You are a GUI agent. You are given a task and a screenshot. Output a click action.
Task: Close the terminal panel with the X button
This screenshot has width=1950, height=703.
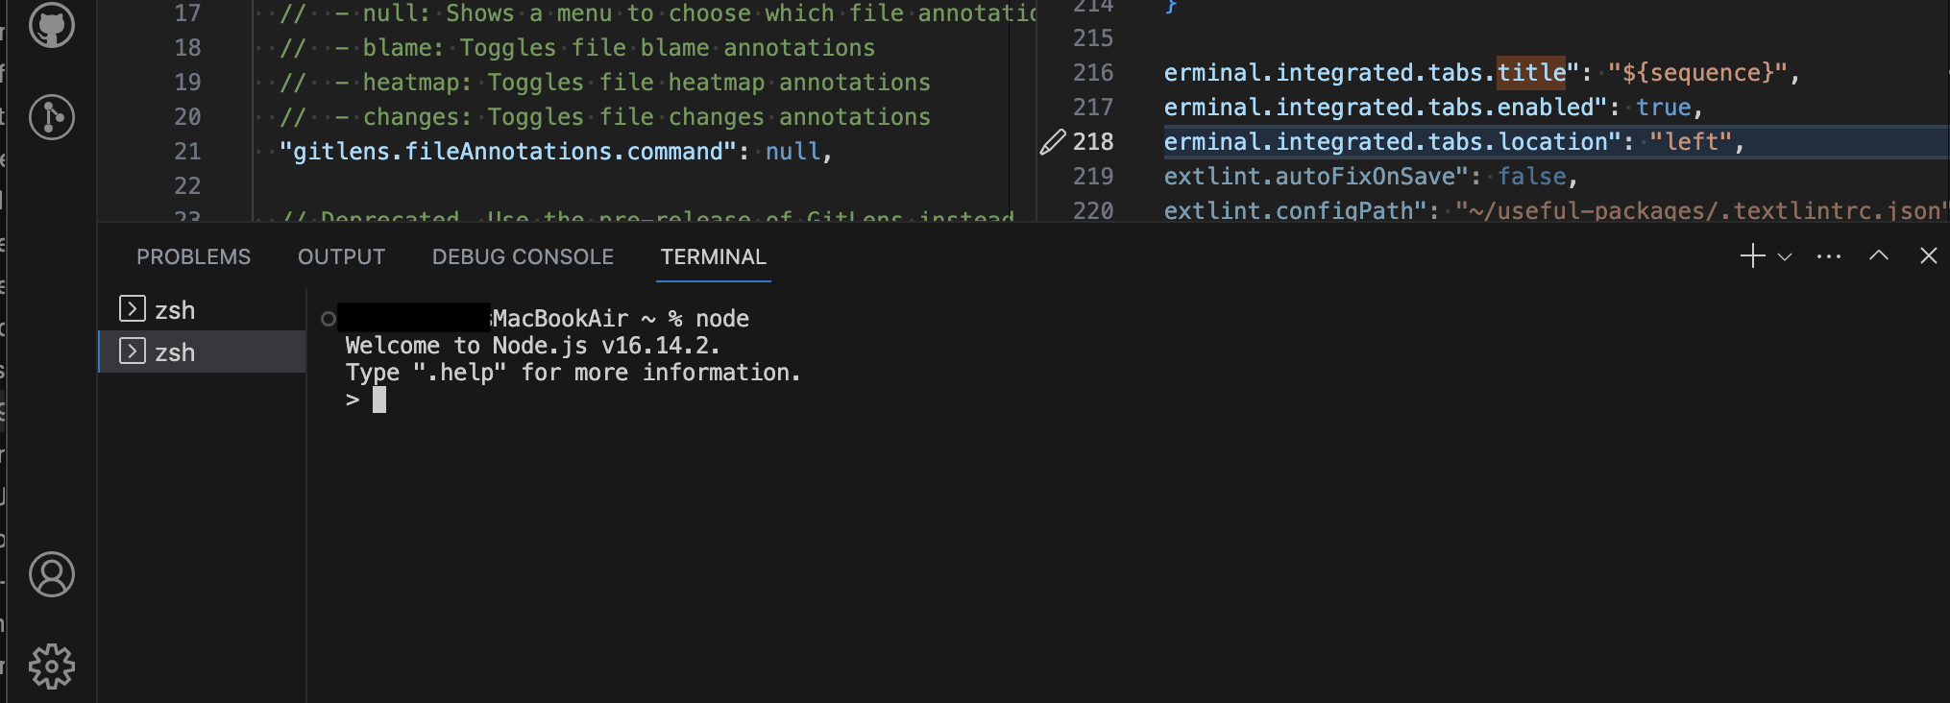(x=1929, y=256)
